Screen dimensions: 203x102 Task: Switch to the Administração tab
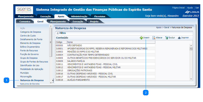point(79,16)
